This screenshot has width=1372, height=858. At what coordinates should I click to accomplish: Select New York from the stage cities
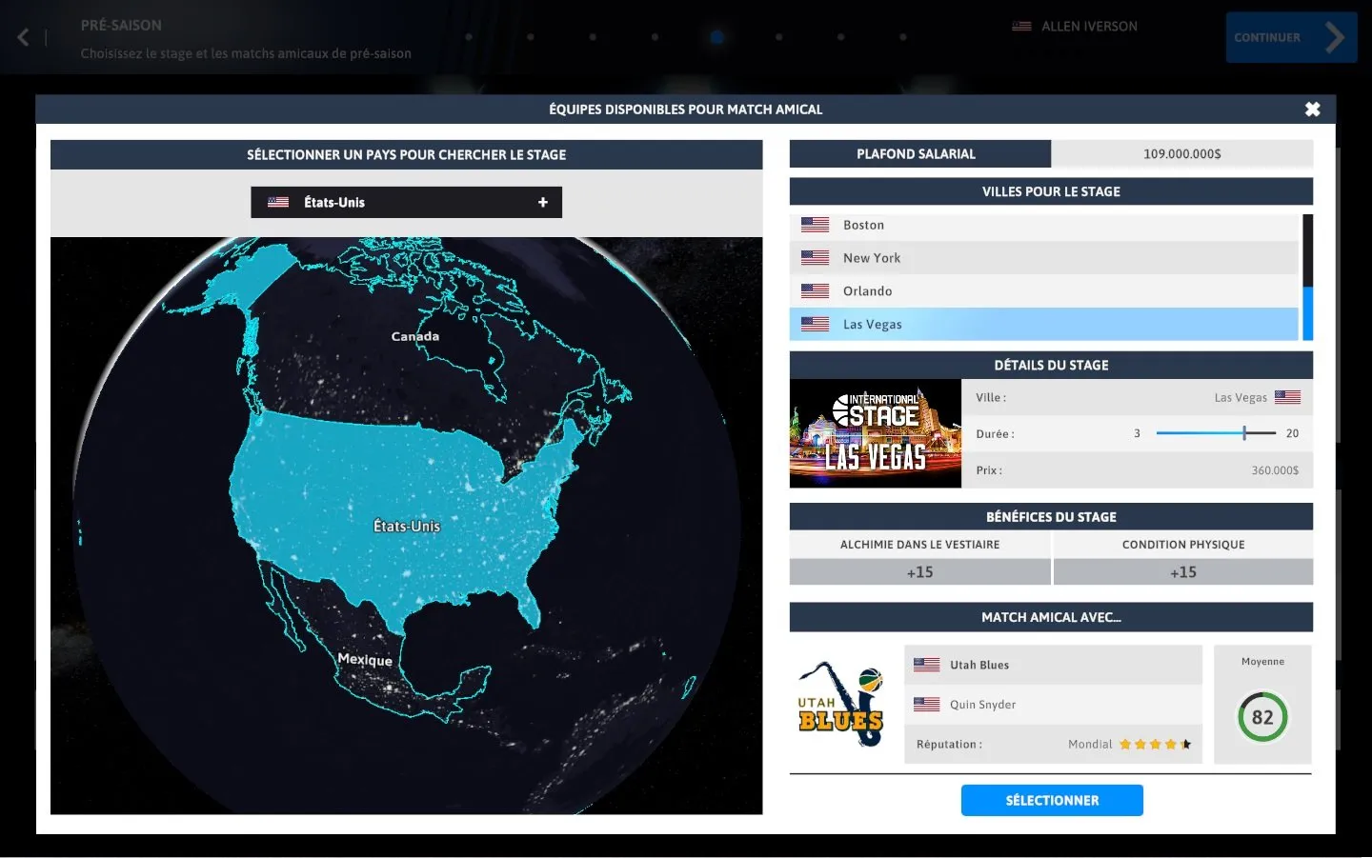pyautogui.click(x=871, y=258)
